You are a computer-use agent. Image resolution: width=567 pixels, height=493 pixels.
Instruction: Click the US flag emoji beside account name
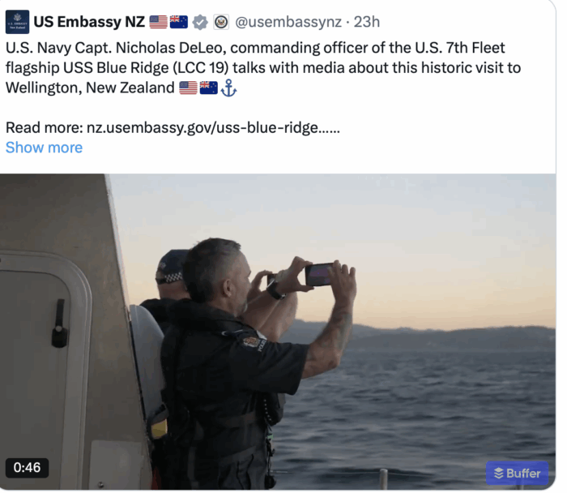pos(158,22)
